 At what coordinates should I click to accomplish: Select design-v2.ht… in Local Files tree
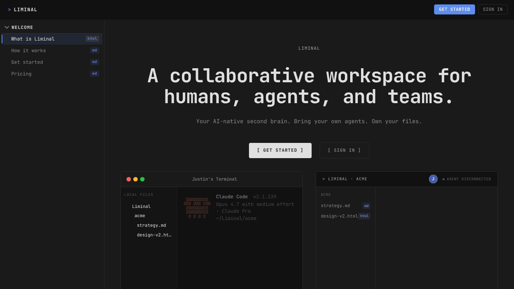pos(154,235)
